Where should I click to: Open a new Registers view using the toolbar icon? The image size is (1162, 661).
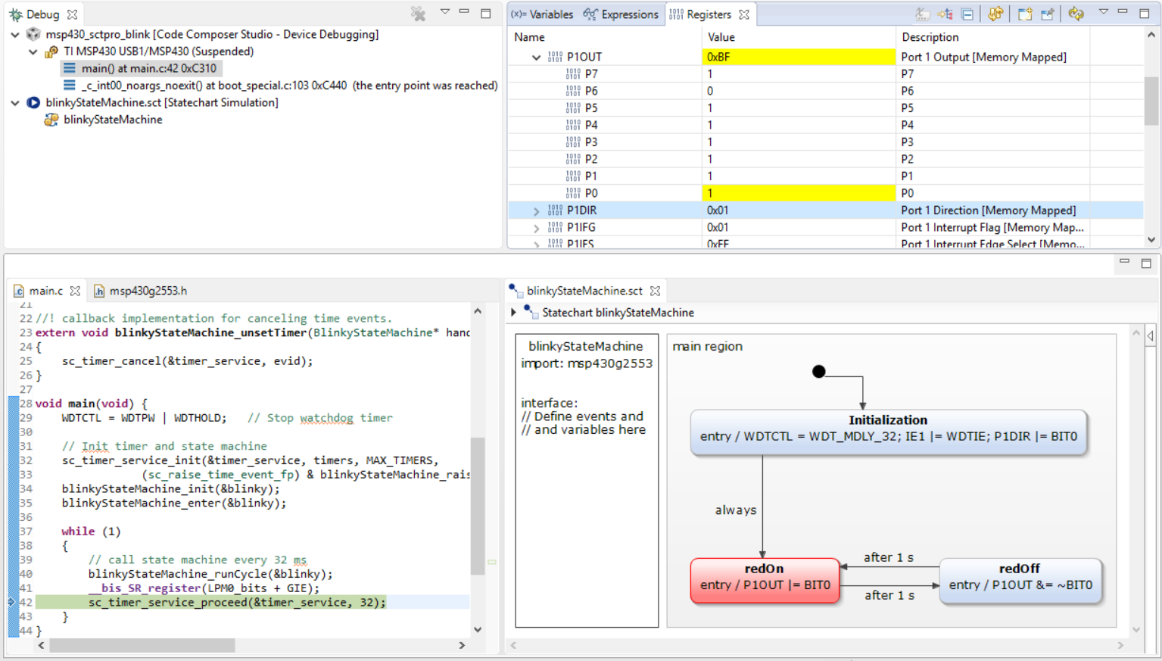[1024, 14]
